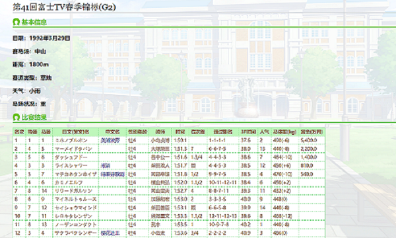The width and height of the screenshot is (396, 238).
Task: Select the distance value 1800m
Action: (x=39, y=65)
